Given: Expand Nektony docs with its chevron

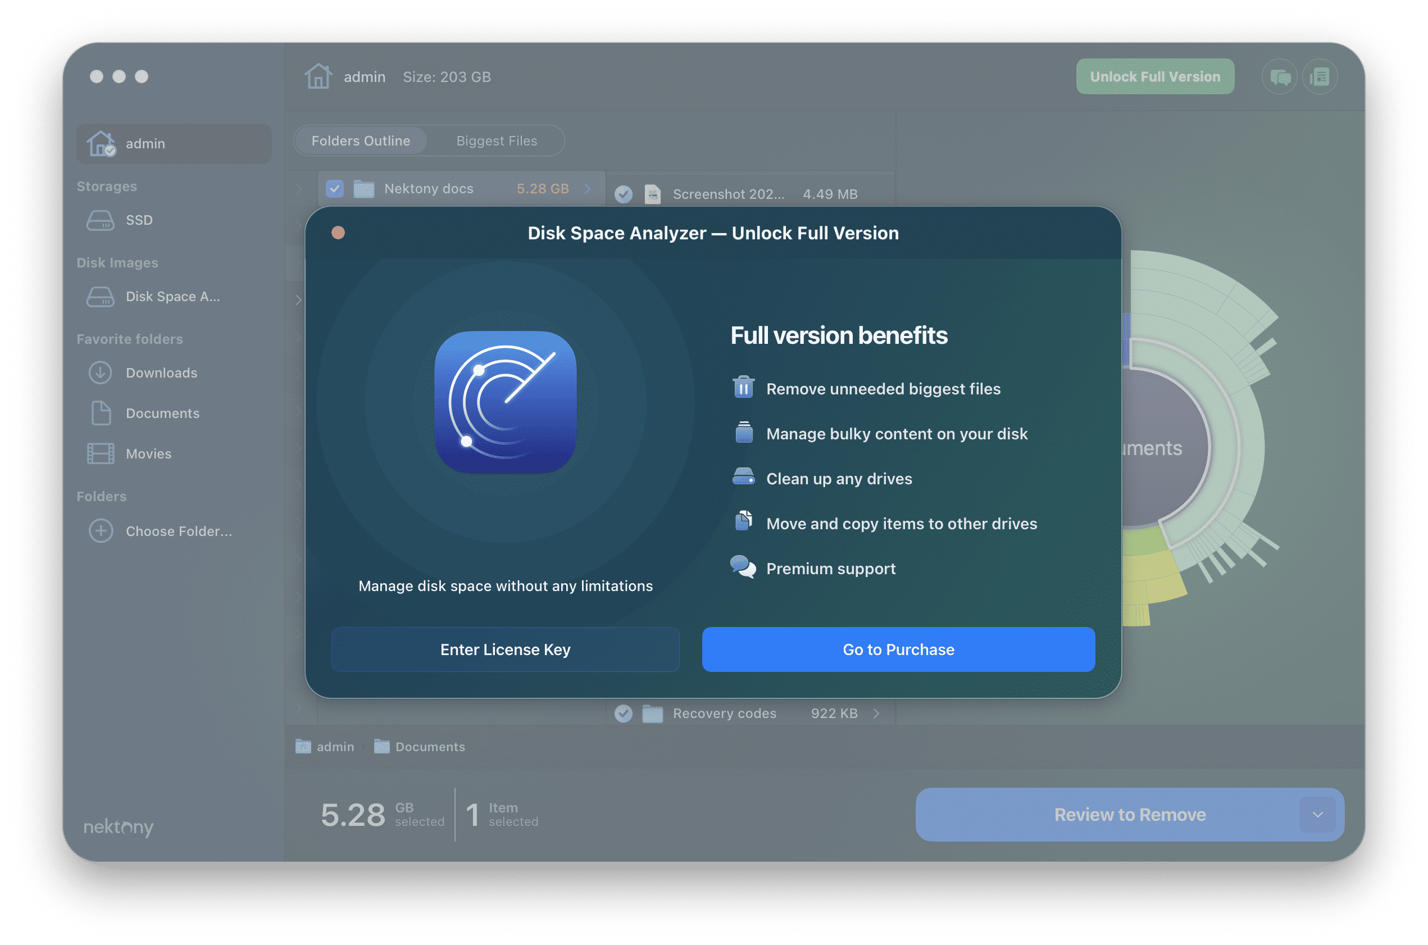Looking at the screenshot, I should tap(588, 189).
